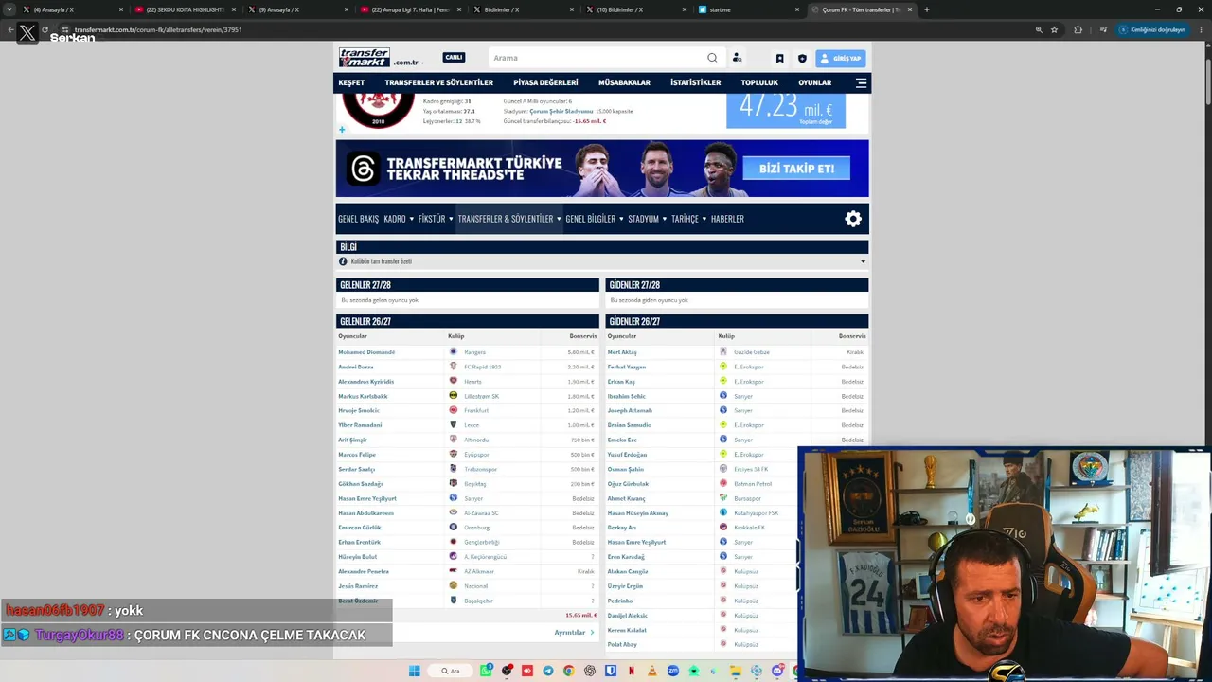Click the Bursaspor club crest
This screenshot has height=682, width=1212.
tap(722, 498)
